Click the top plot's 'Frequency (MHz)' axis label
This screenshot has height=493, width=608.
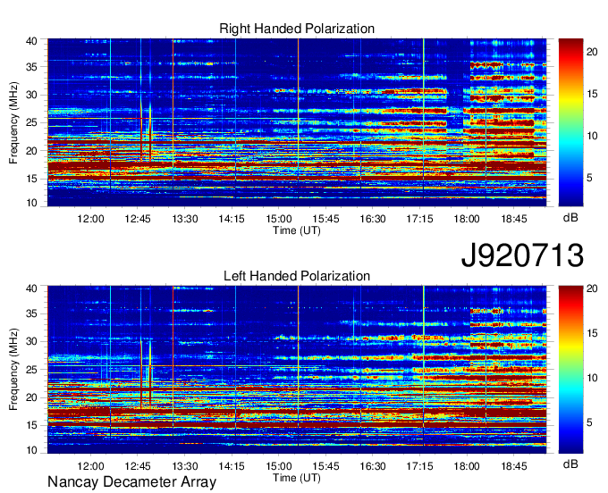pos(13,122)
